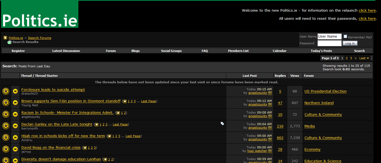
Task: Open David Begg on the financial crisis
Action: click(51, 148)
